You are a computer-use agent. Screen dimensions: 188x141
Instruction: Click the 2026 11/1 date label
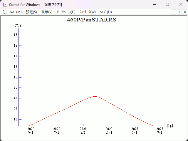tap(109, 131)
